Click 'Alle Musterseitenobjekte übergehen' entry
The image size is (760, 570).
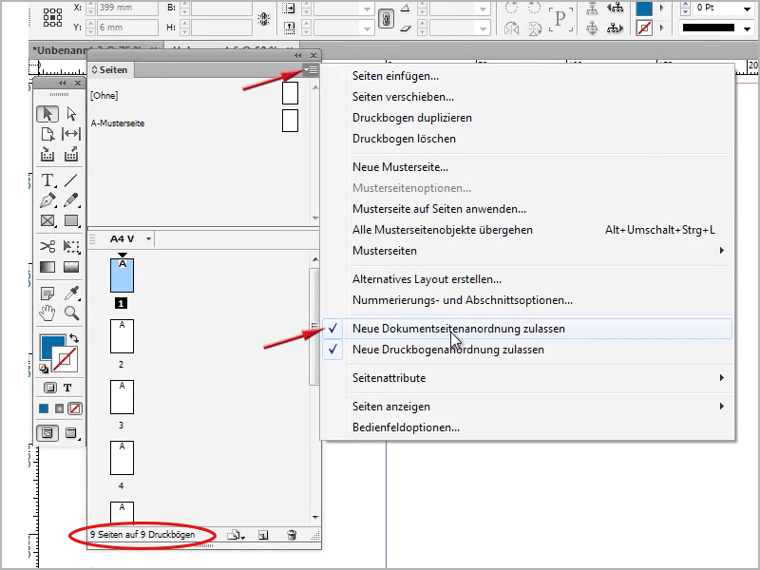443,230
